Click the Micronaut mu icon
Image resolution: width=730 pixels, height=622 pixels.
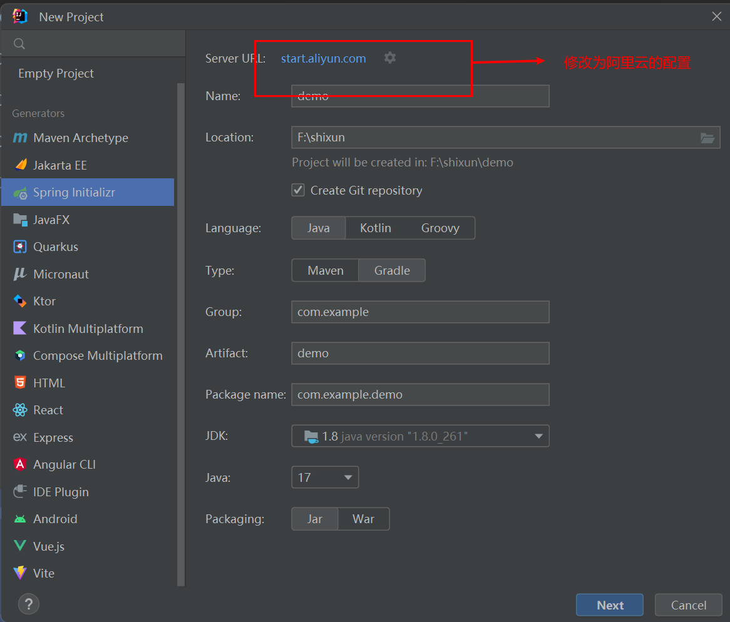pyautogui.click(x=19, y=274)
